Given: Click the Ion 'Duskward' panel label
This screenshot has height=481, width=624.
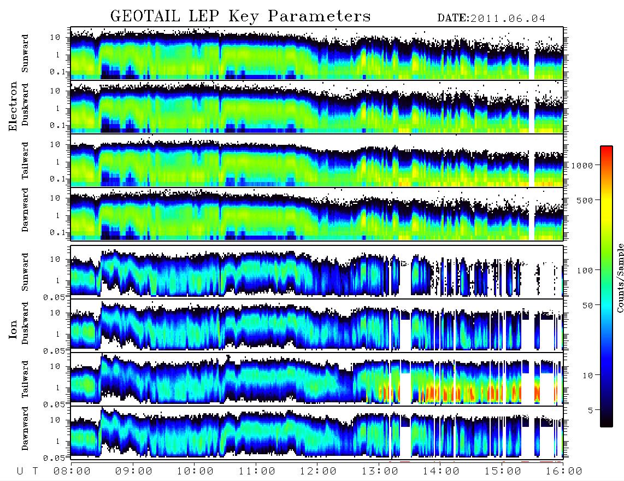Looking at the screenshot, I should (x=25, y=323).
